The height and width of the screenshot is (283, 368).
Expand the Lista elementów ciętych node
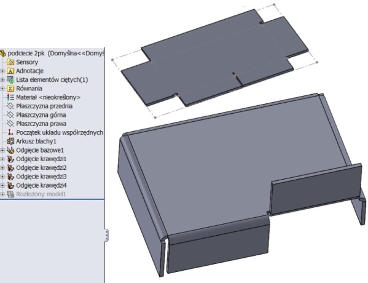pos(2,80)
